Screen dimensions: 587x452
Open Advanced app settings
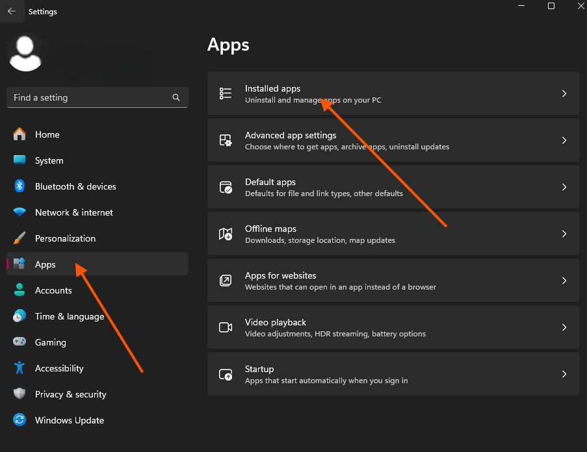click(x=393, y=140)
